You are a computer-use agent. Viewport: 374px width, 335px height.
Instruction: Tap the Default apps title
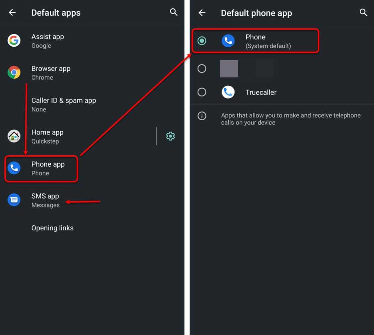pyautogui.click(x=56, y=13)
